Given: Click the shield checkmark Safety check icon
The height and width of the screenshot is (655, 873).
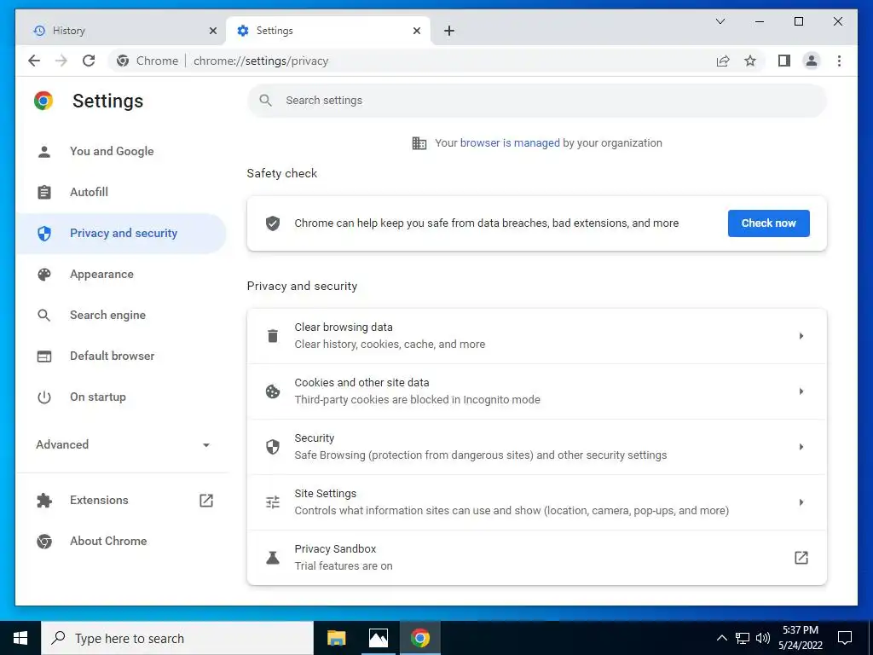Looking at the screenshot, I should tap(273, 223).
